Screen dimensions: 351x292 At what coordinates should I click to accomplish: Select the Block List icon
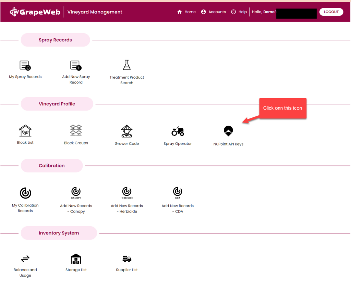(25, 130)
